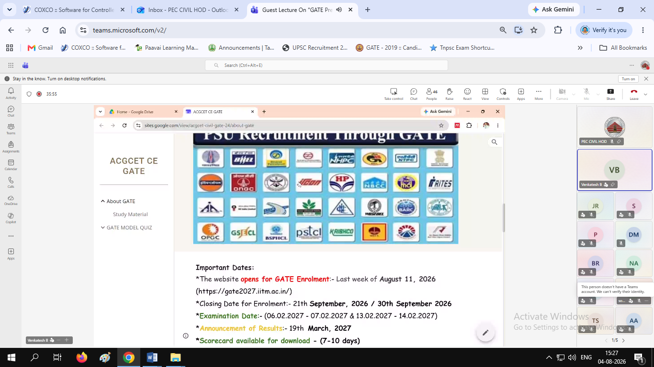Viewport: 654px width, 367px height.
Task: Open Copilot in the Teams left rail
Action: 11,218
